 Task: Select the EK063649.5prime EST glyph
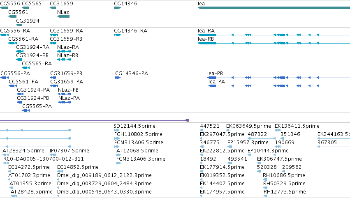pyautogui.click(x=229, y=130)
